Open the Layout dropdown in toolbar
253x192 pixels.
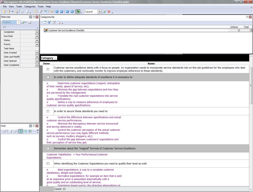pos(100,12)
